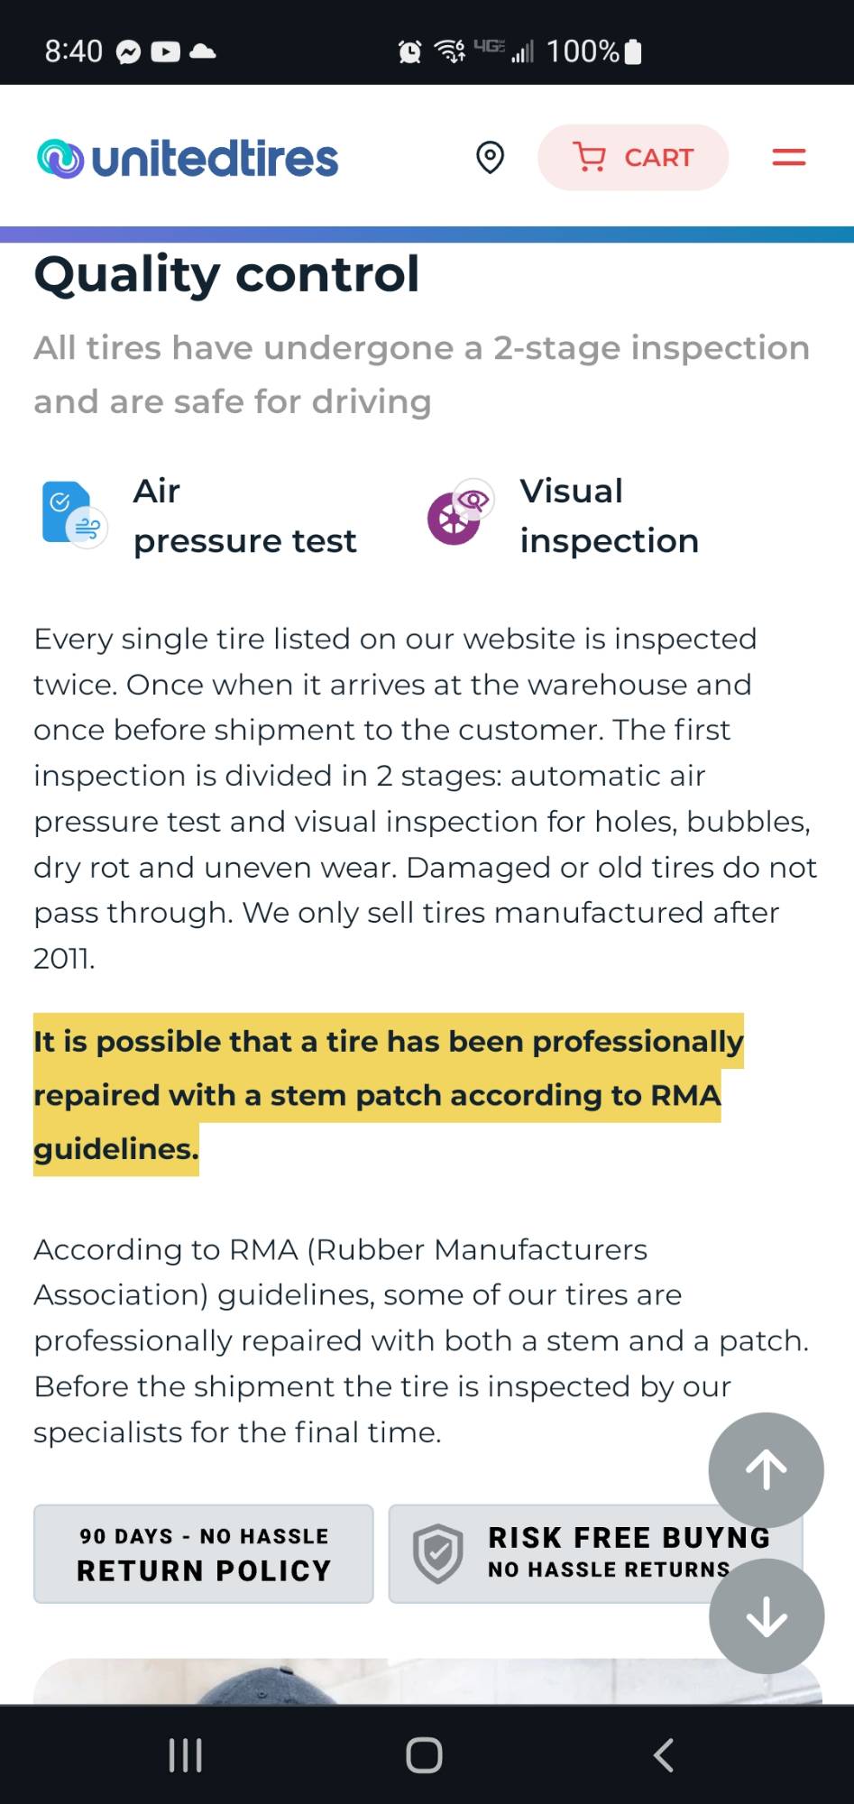Open the store location pin icon
This screenshot has width=854, height=1804.
[490, 158]
